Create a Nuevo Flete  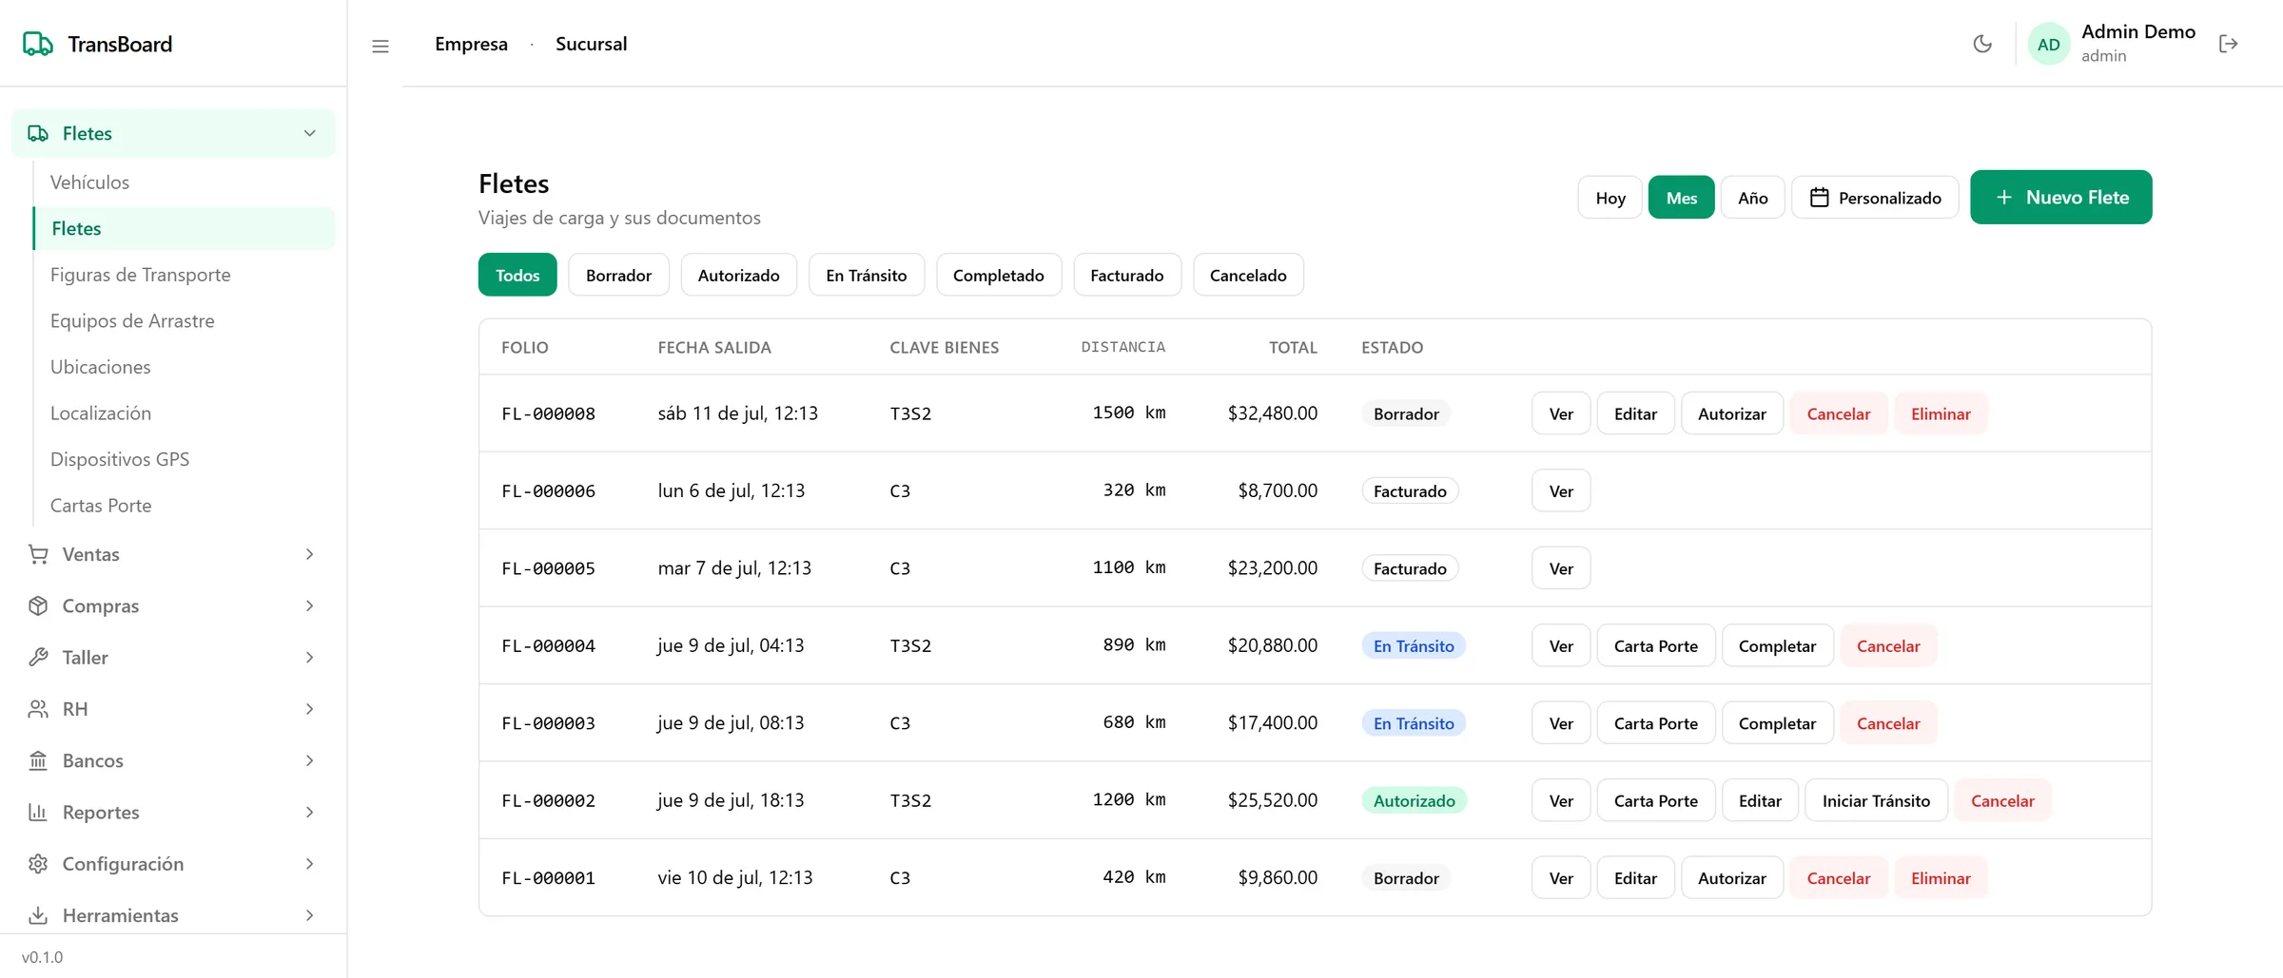pyautogui.click(x=2060, y=198)
